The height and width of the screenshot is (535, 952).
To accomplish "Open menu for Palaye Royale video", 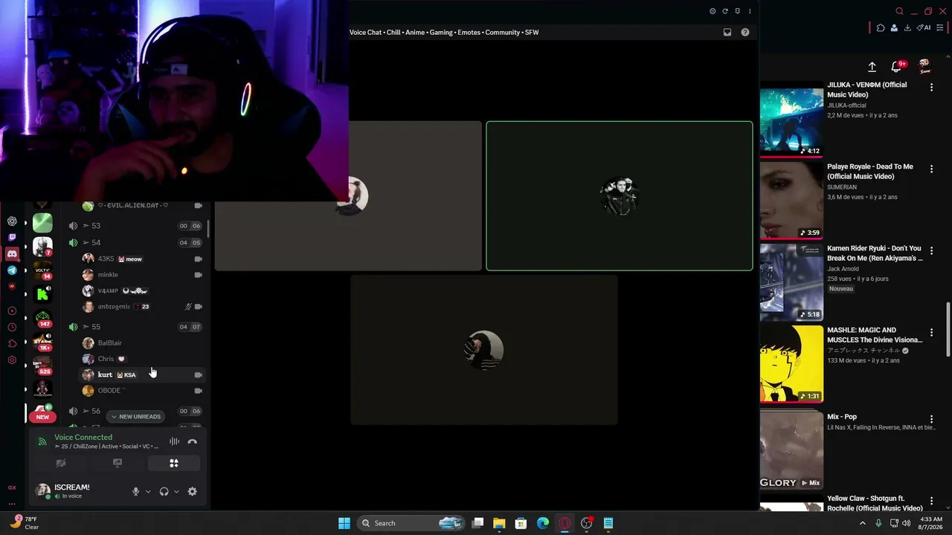I will click(x=931, y=169).
